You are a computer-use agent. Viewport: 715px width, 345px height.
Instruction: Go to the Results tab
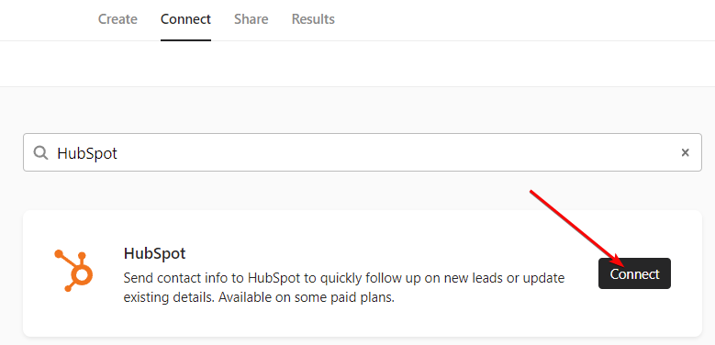click(313, 19)
